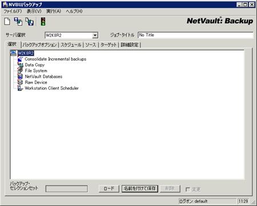The height and width of the screenshot is (206, 257).
Task: Click the New blank document toolbar icon
Action: [x=7, y=21]
